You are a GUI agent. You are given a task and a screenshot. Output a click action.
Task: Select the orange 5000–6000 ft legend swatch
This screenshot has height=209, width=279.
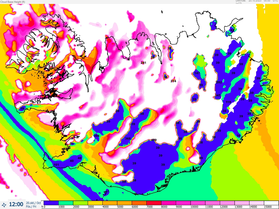pos(124,203)
